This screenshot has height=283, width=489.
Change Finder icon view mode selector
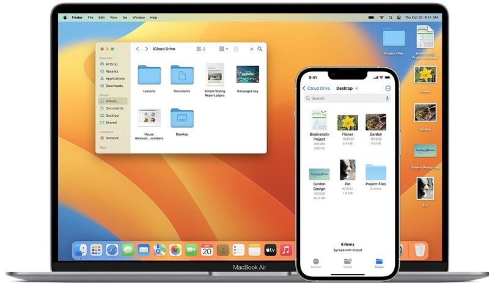point(200,49)
